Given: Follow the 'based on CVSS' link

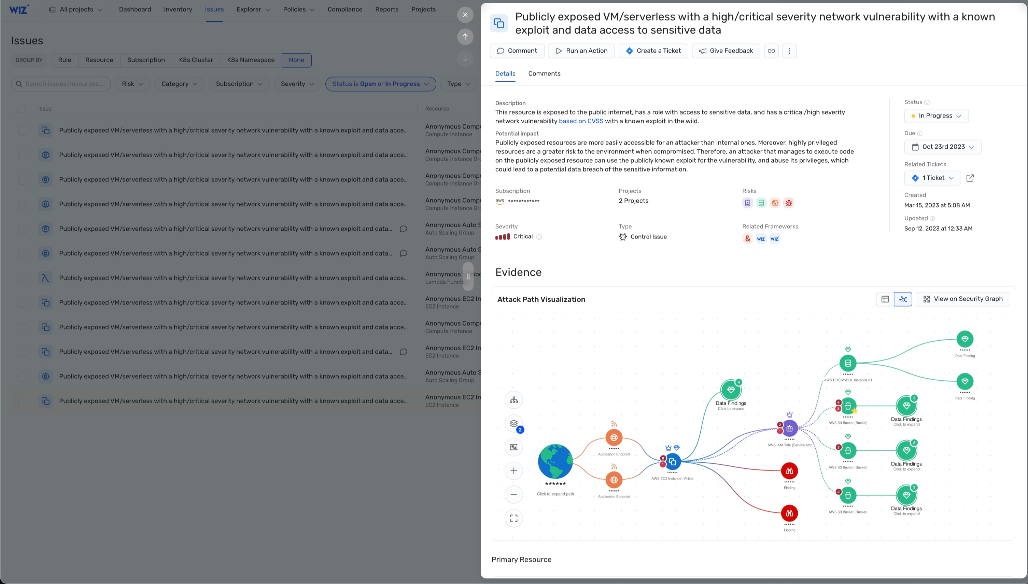Looking at the screenshot, I should point(581,122).
